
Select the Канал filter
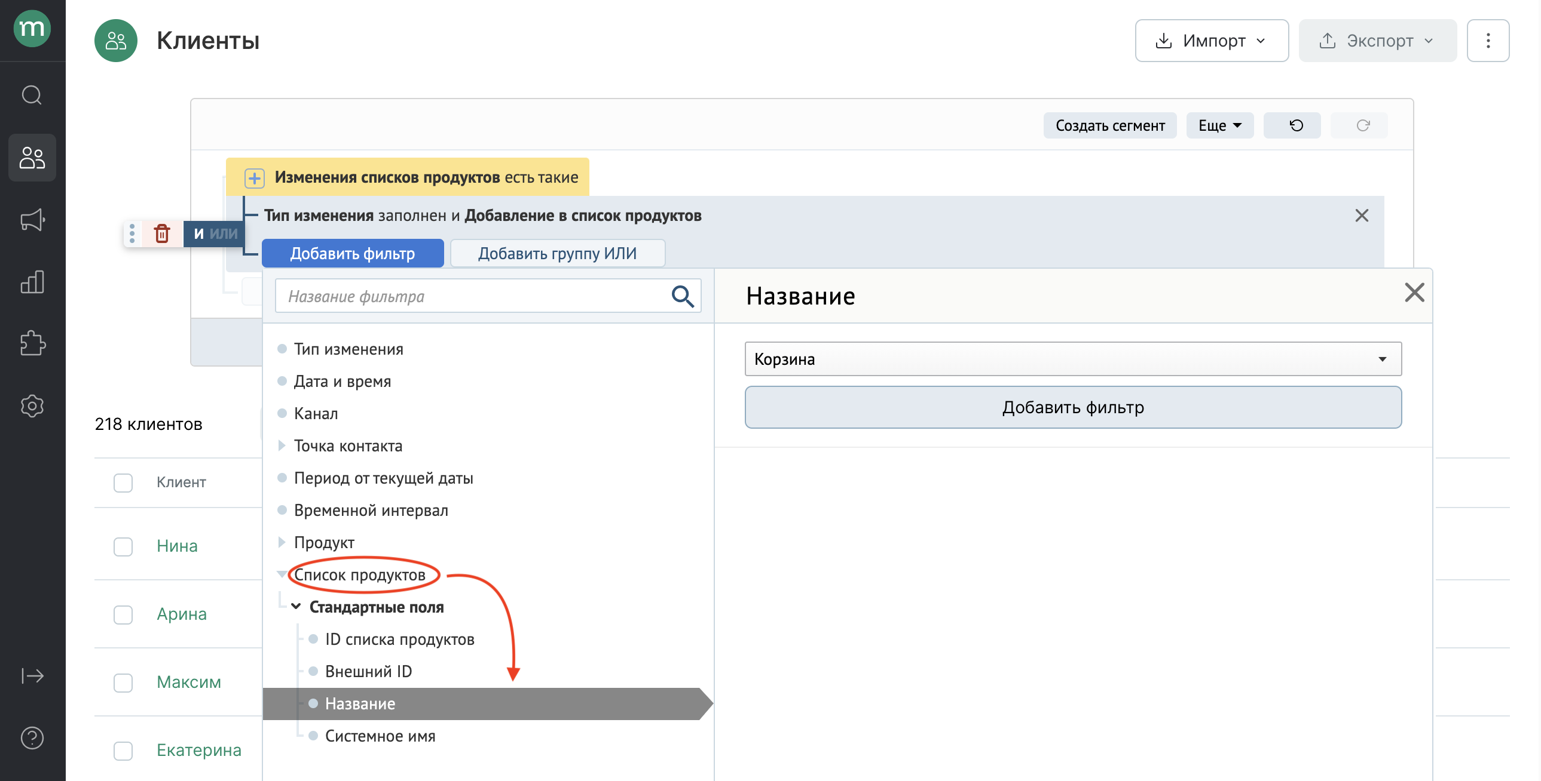316,414
